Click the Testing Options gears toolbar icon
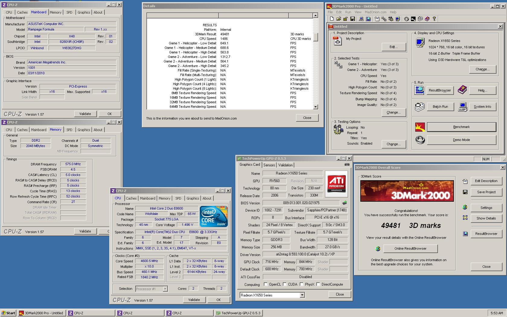 pos(391,19)
